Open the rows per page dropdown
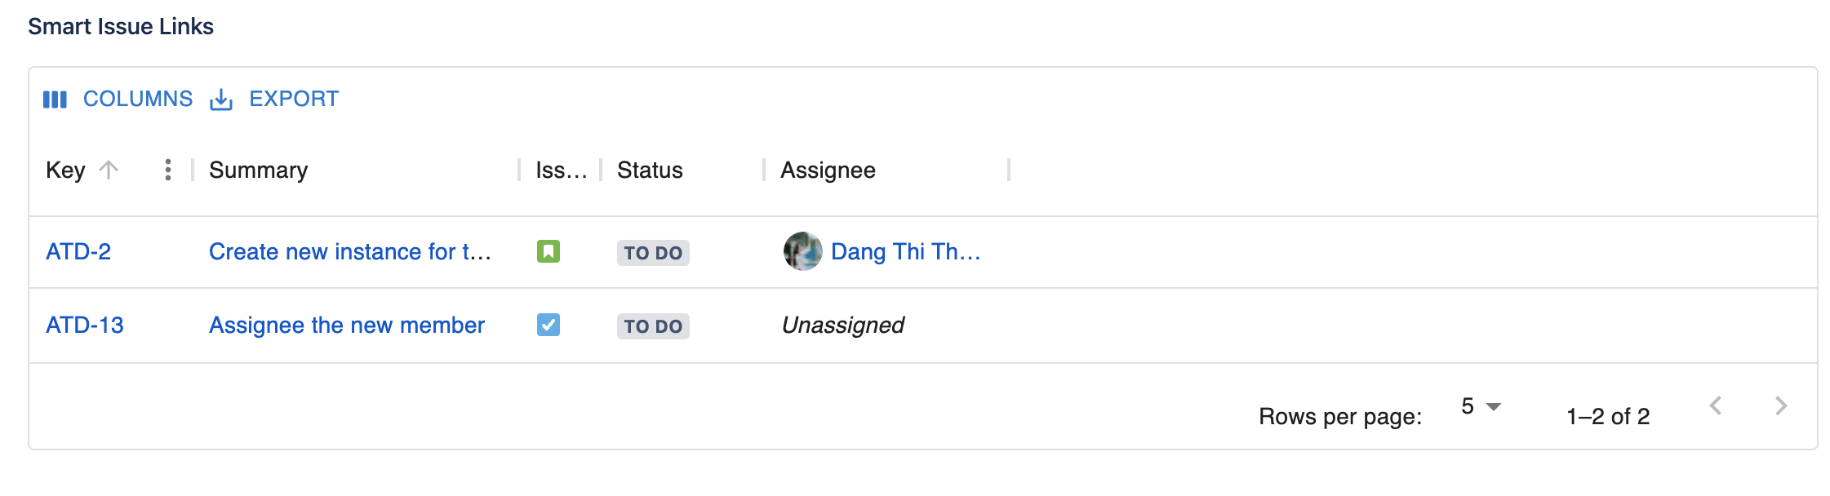 (x=1481, y=406)
